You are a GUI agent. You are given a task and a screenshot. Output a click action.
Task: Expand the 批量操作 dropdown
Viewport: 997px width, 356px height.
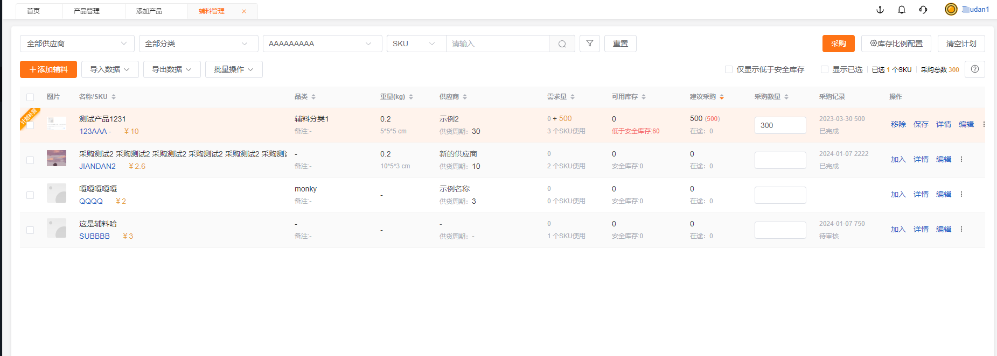234,69
